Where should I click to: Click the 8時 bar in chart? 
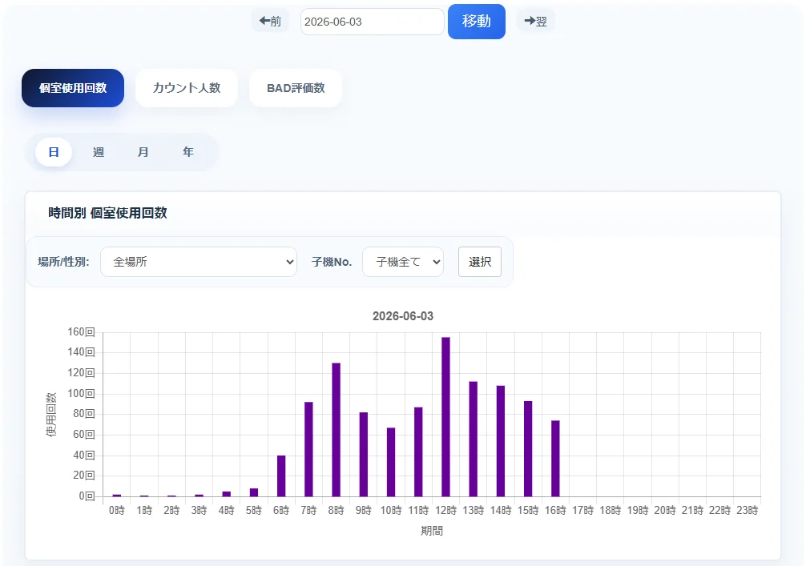click(x=337, y=430)
